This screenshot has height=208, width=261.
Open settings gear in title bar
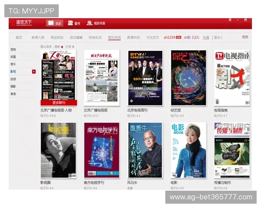tap(230, 20)
